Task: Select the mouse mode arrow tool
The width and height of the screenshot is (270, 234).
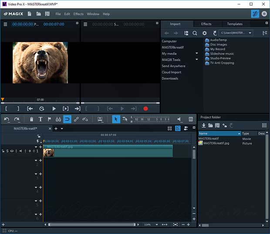Action: point(116,119)
